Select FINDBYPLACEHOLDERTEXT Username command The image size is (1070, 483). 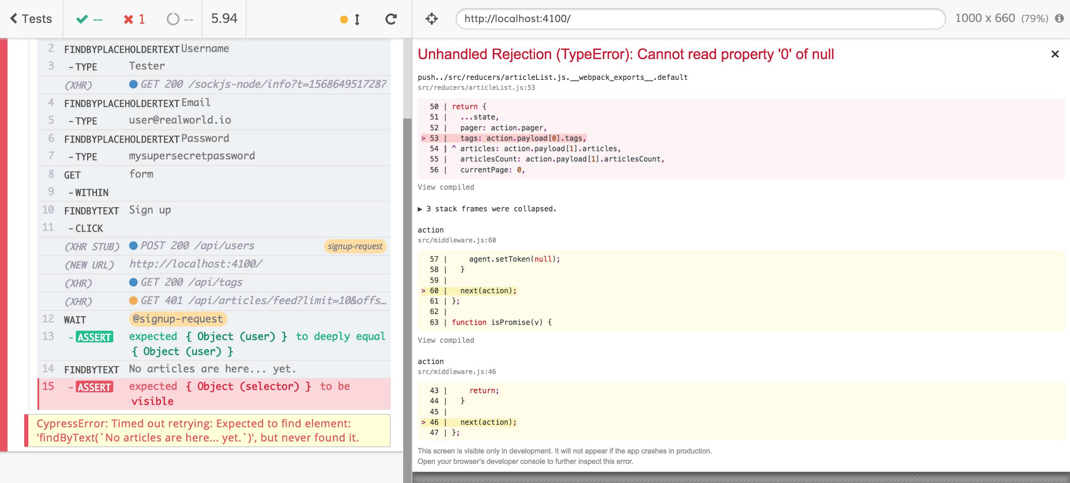(214, 49)
